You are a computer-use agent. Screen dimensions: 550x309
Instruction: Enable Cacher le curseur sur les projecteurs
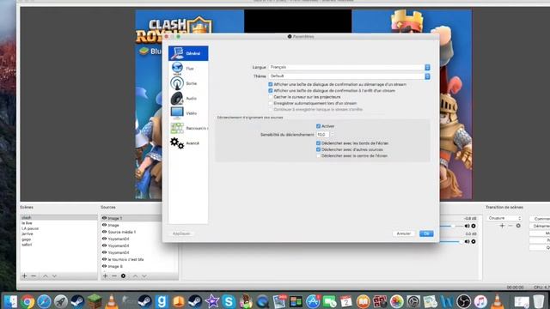[x=271, y=97]
